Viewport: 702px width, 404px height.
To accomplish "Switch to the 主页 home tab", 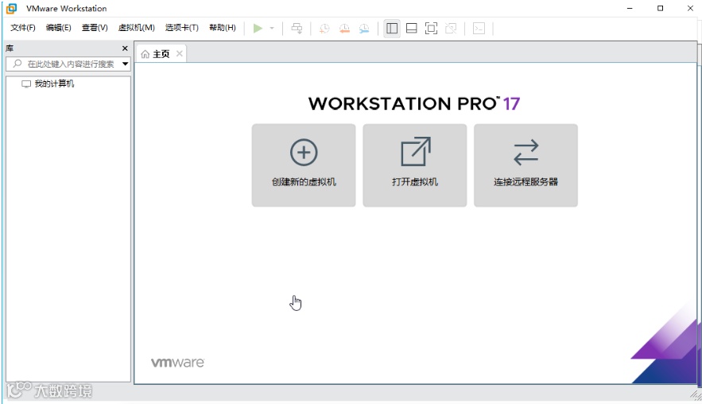I will click(161, 54).
